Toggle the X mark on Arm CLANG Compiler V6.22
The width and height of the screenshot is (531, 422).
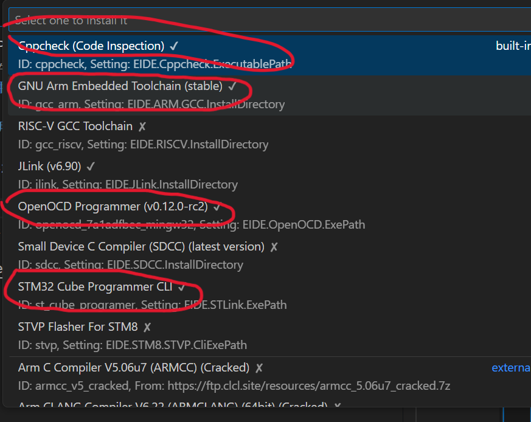pyautogui.click(x=338, y=406)
